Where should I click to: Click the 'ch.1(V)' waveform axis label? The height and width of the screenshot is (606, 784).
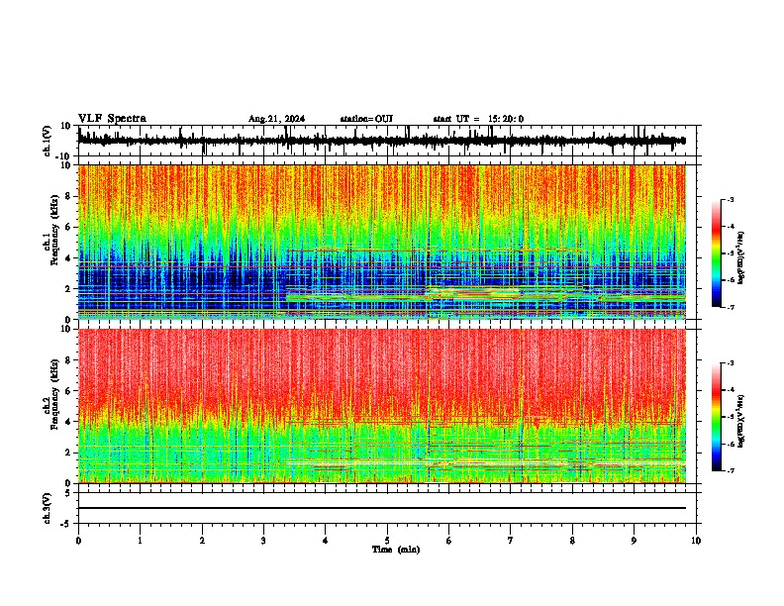(x=48, y=141)
